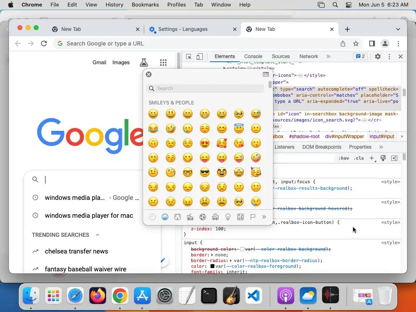
Task: Add a new style rule plus button
Action: click(x=372, y=158)
